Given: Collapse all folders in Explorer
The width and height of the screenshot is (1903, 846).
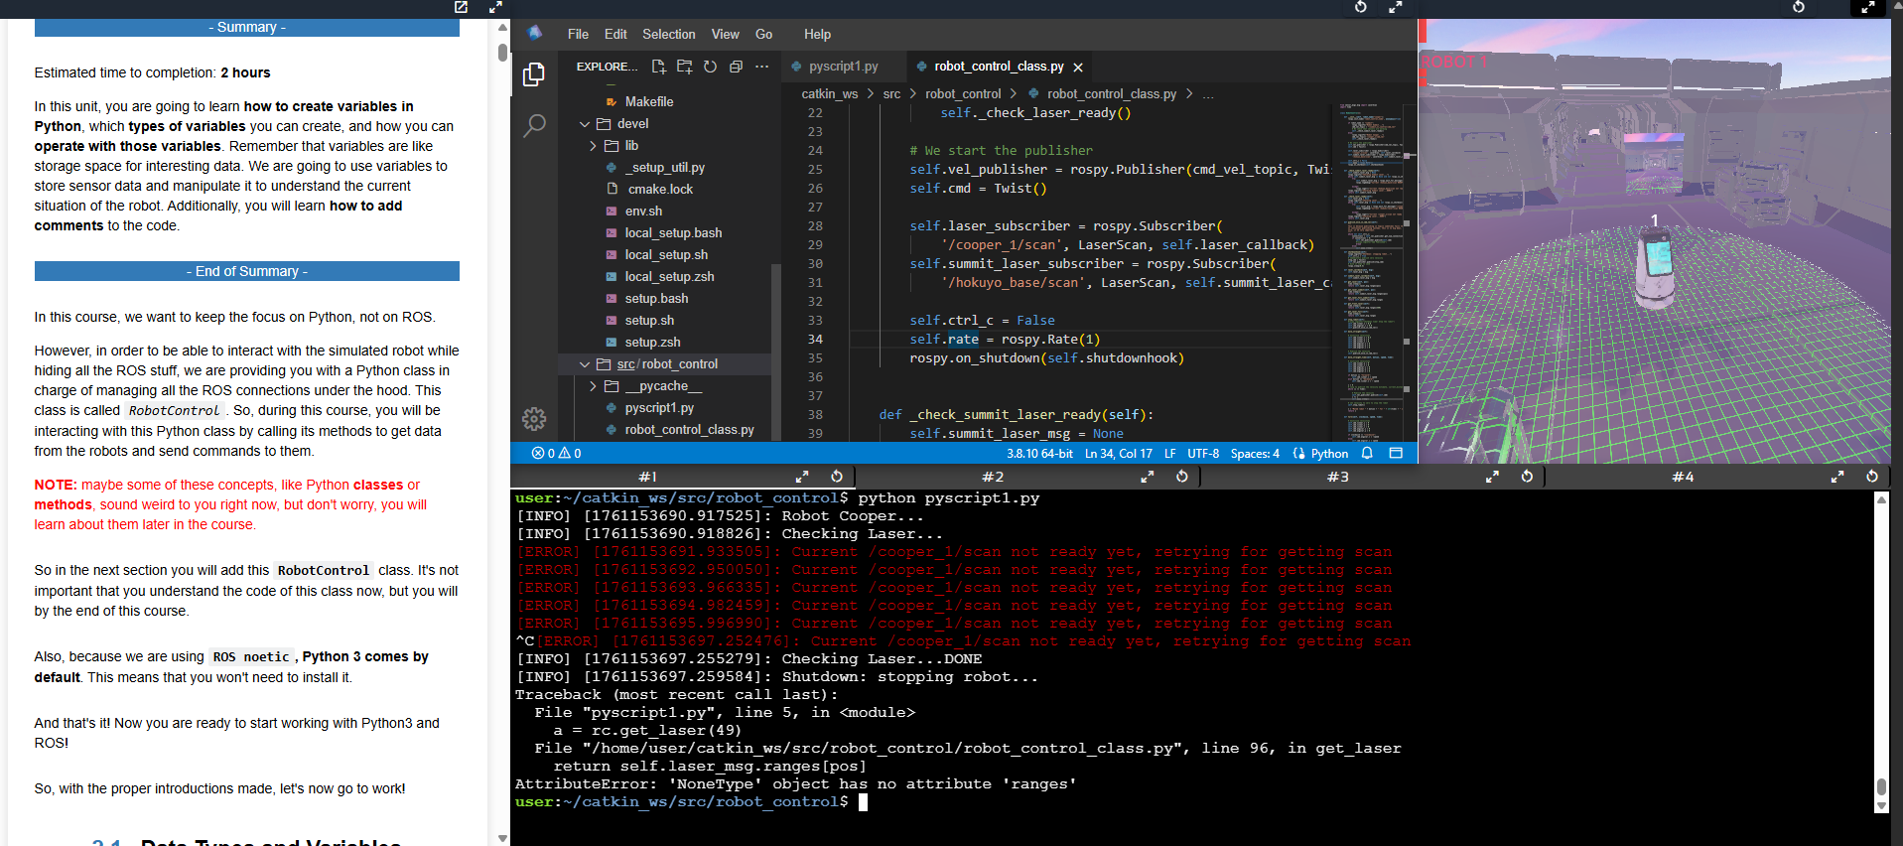Looking at the screenshot, I should (736, 67).
